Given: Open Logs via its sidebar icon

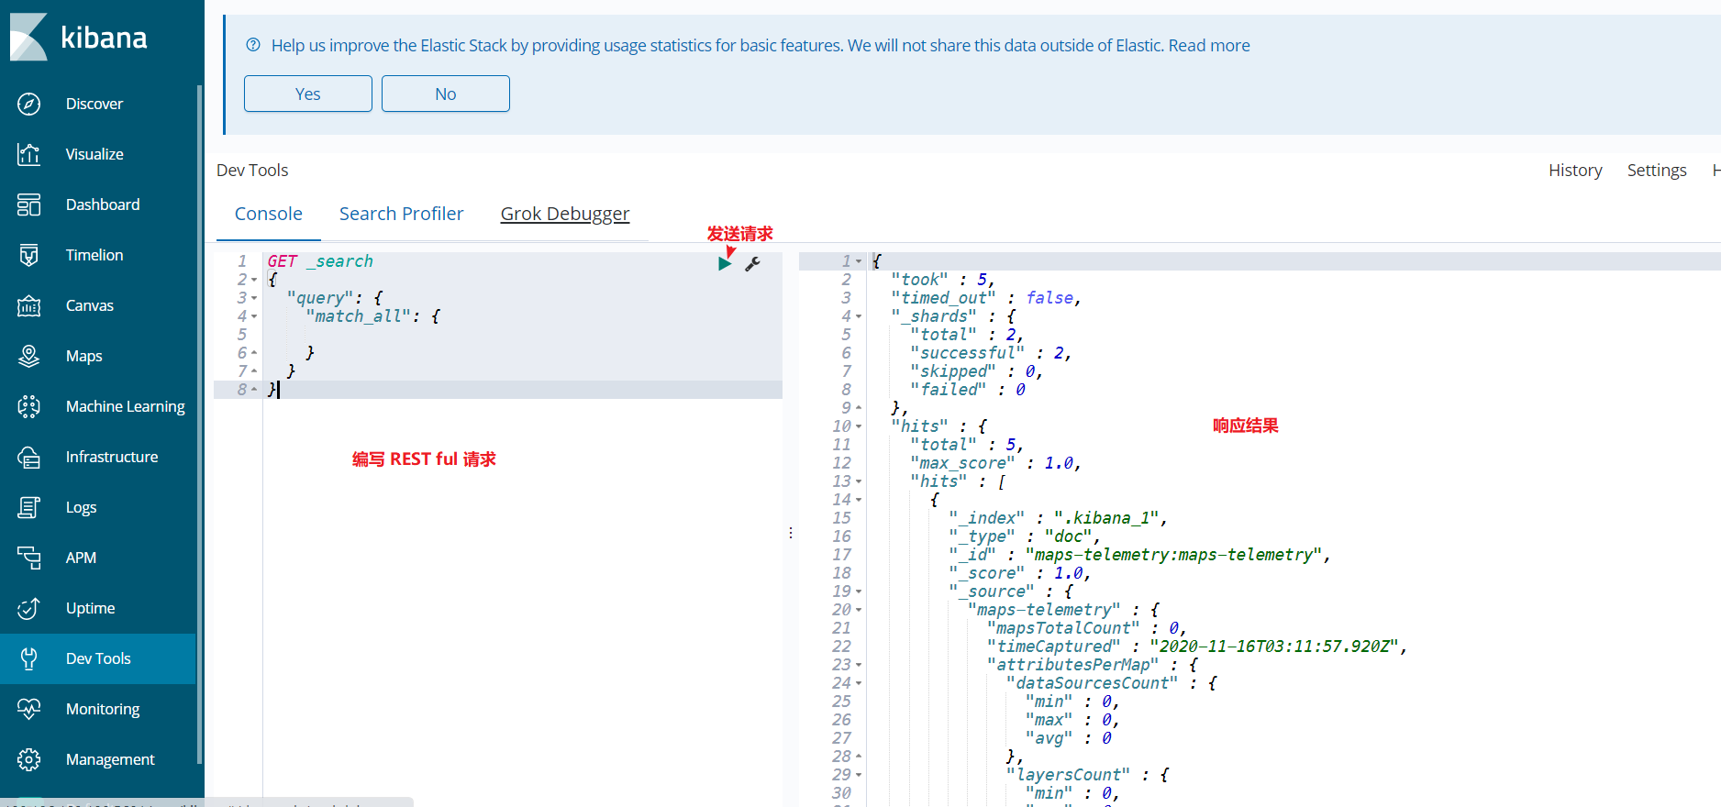Looking at the screenshot, I should point(28,507).
